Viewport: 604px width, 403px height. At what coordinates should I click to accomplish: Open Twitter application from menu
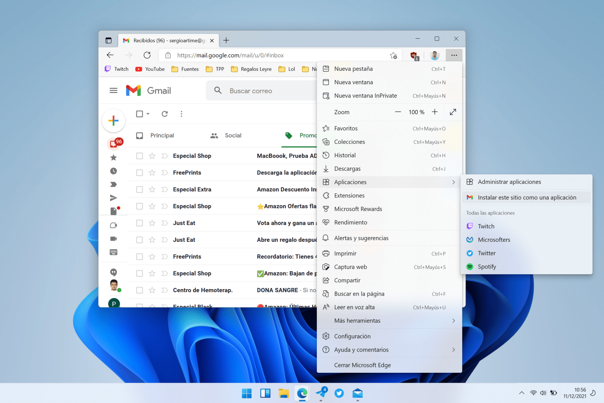487,253
